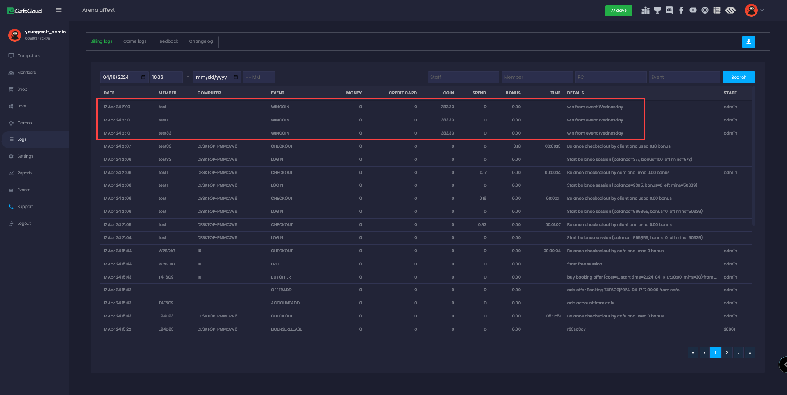This screenshot has width=787, height=395.
Task: Open the start date calendar picker
Action: (x=143, y=77)
